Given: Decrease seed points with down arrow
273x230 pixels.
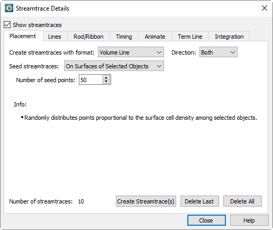Looking at the screenshot, I should pyautogui.click(x=106, y=82).
